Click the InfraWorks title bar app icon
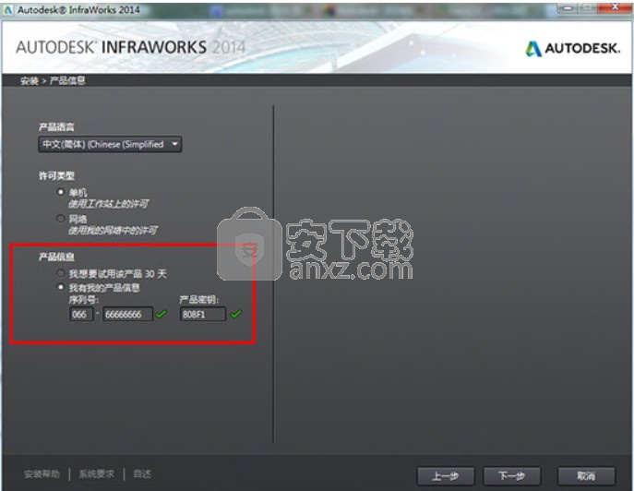Image resolution: width=634 pixels, height=491 pixels. tap(8, 10)
